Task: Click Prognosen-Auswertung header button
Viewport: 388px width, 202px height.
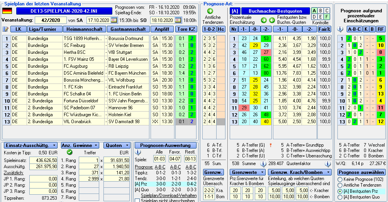Action: [x=165, y=145]
